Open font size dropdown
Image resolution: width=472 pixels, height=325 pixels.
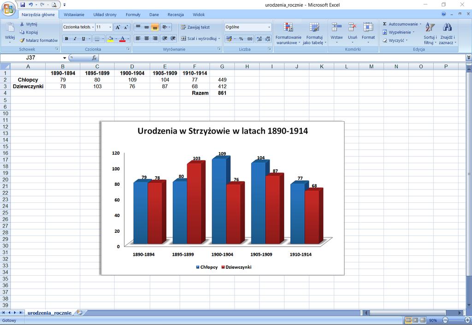[110, 27]
